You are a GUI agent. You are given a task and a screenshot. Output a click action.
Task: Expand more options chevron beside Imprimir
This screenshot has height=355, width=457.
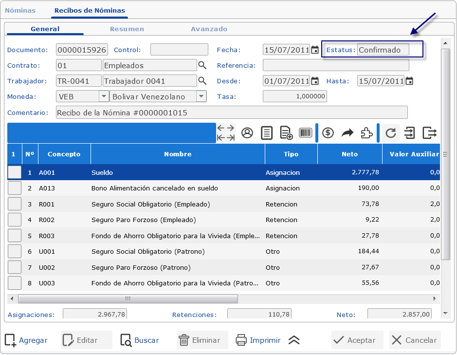pyautogui.click(x=294, y=340)
